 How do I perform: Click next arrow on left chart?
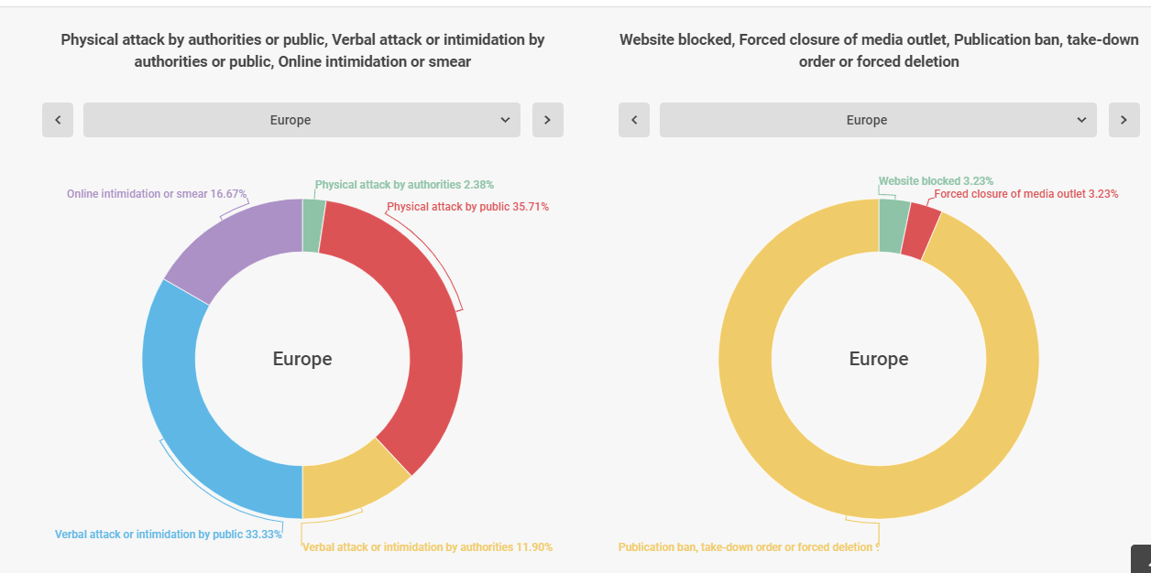point(547,120)
